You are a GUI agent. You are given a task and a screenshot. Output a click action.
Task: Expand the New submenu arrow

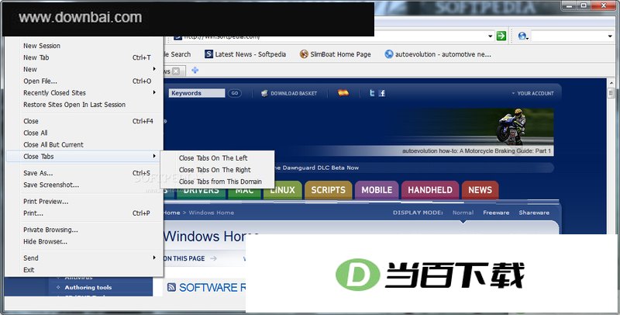click(x=154, y=69)
